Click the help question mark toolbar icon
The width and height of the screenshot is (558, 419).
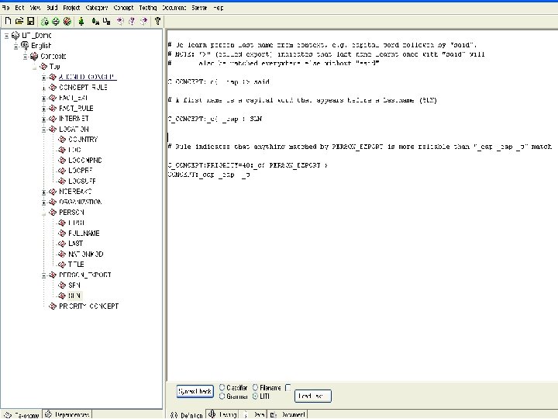point(157,22)
